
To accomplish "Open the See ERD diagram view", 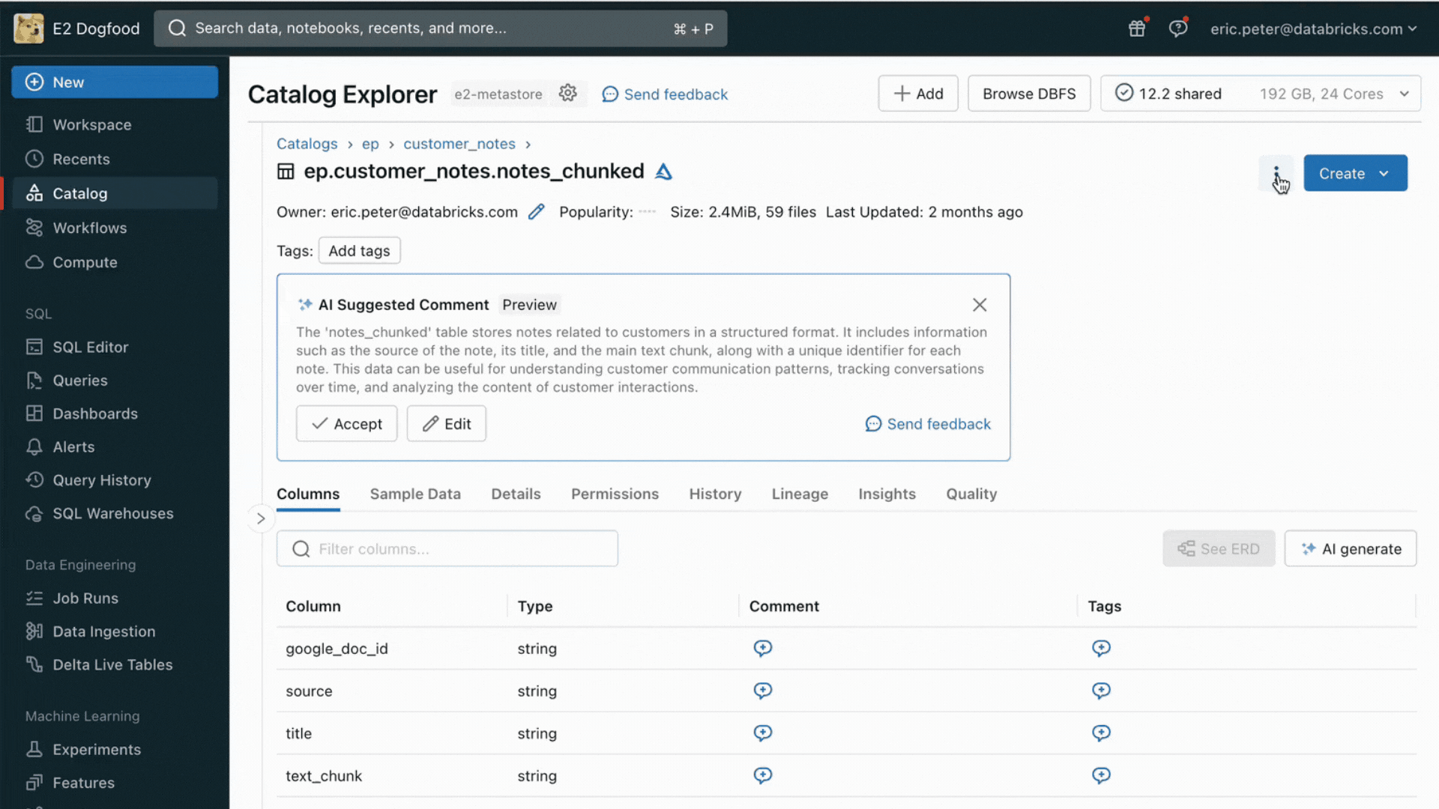I will pyautogui.click(x=1219, y=549).
